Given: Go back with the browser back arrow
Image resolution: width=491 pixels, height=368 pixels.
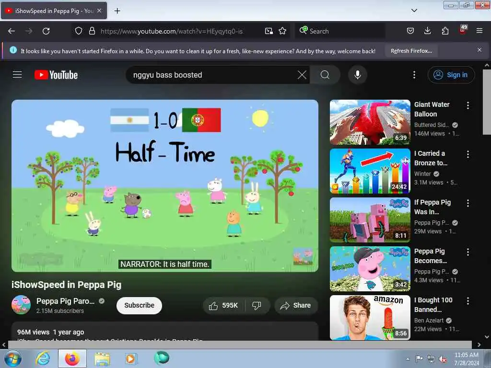Looking at the screenshot, I should coord(12,31).
